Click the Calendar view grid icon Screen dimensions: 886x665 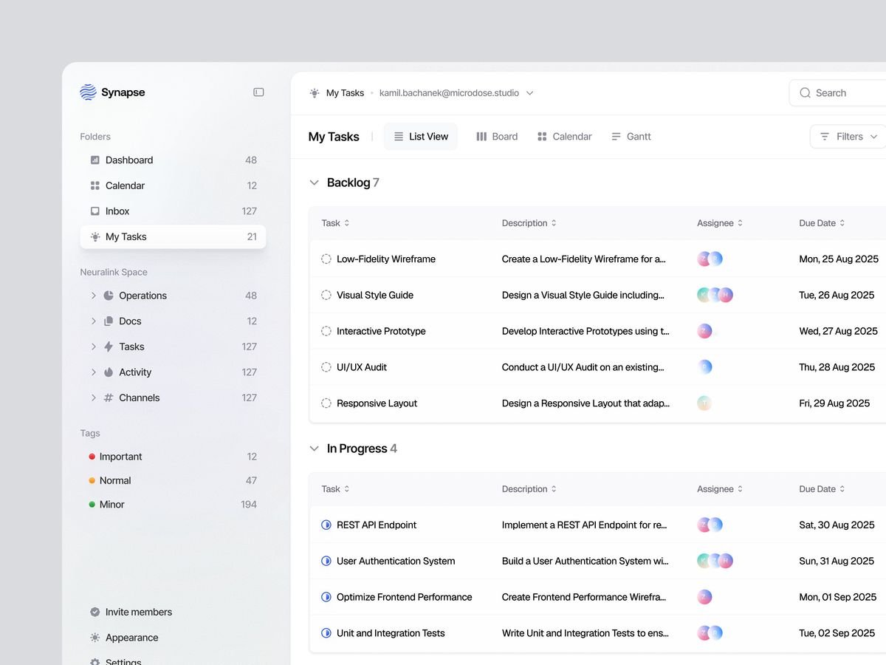(x=542, y=137)
